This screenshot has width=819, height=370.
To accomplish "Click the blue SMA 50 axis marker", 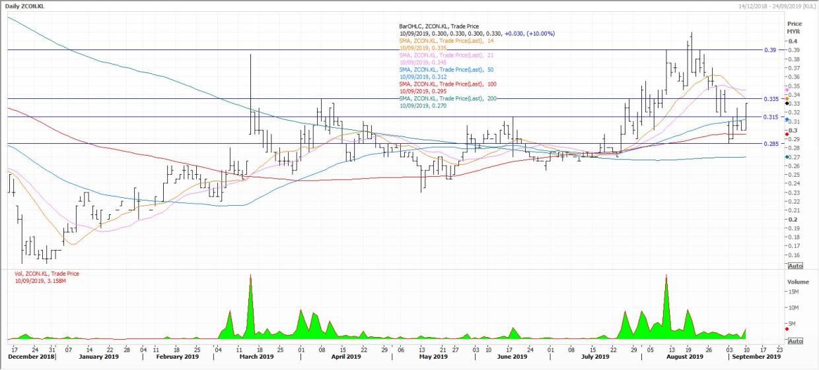I will [786, 119].
